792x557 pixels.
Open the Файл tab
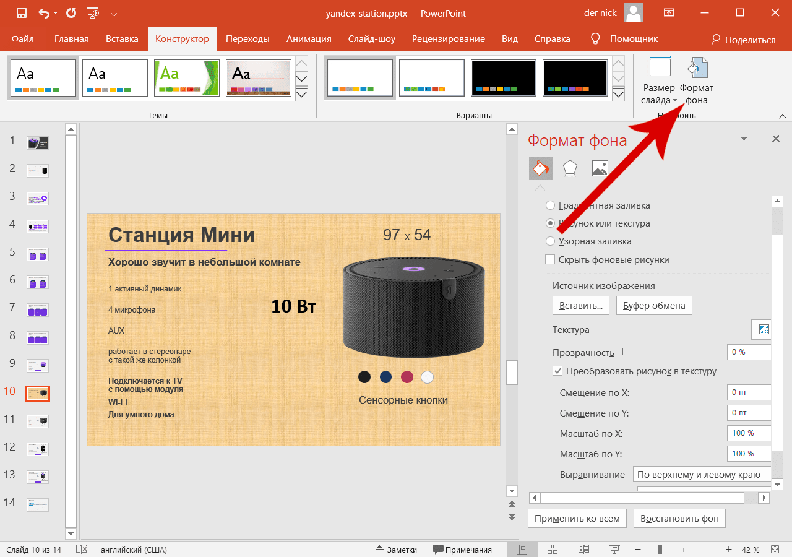coord(23,39)
